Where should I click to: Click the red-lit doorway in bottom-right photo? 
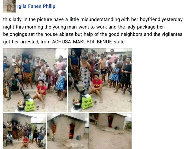[x=110, y=122]
